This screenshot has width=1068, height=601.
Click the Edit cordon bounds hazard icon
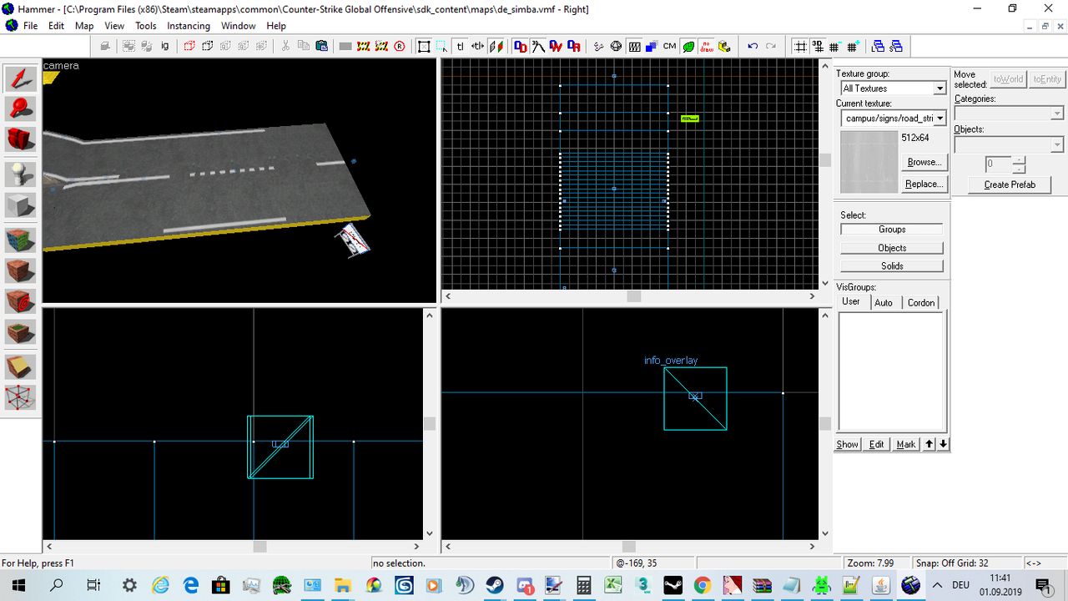tap(381, 47)
